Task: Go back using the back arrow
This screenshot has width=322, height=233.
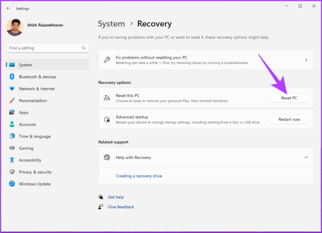Action: coord(8,8)
